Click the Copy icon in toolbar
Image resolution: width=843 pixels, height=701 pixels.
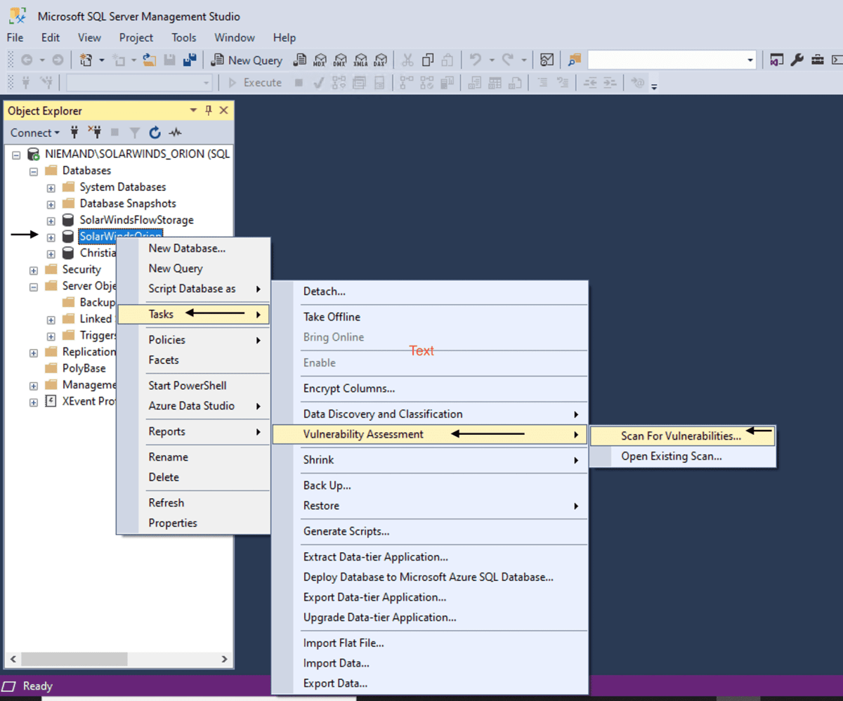(x=427, y=60)
